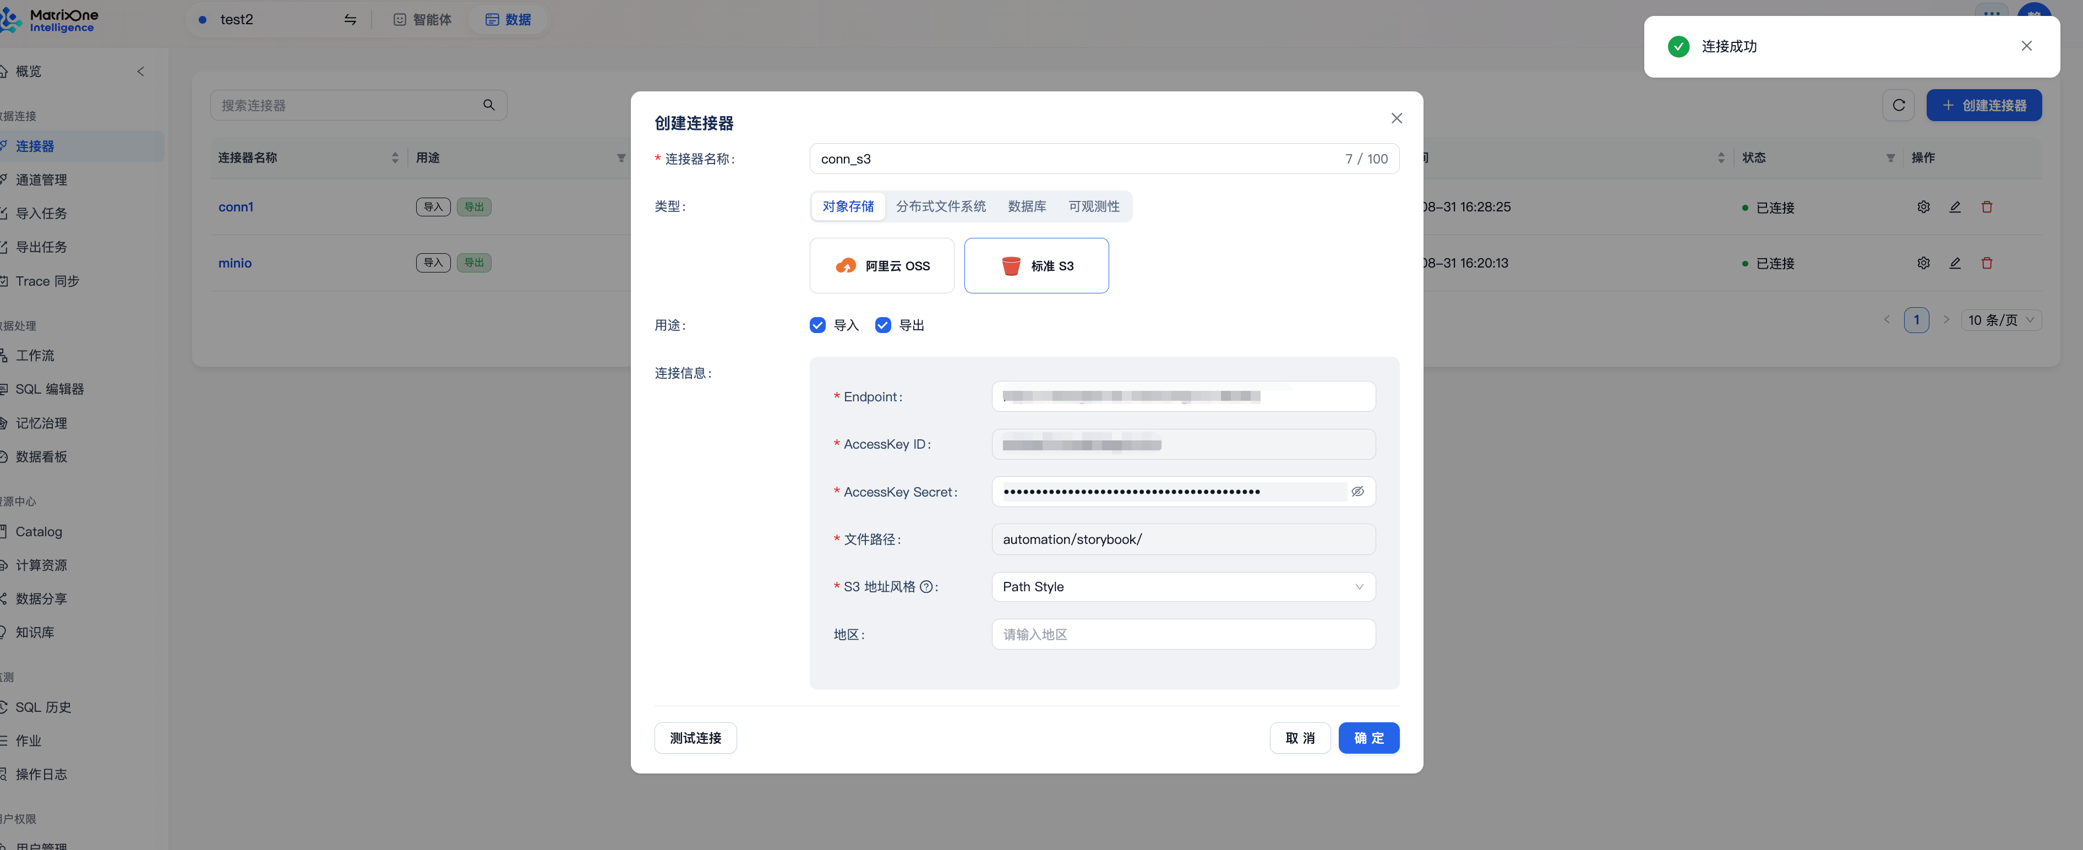Close the 连接成功 notification
Screen dimensions: 2083x850
pos(2026,46)
